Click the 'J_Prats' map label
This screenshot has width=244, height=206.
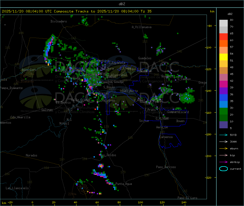tap(150, 110)
